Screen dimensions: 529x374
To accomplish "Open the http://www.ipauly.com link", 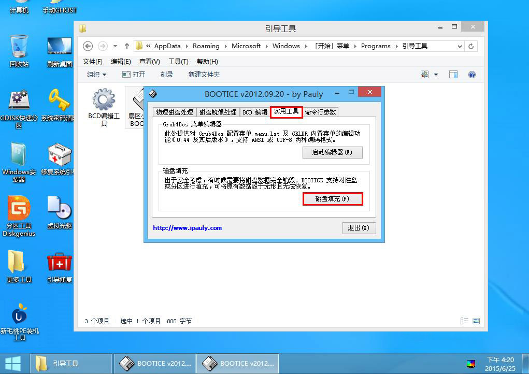I will (x=187, y=228).
